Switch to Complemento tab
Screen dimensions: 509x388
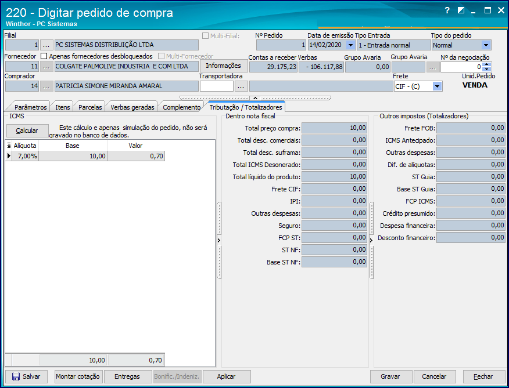click(x=181, y=107)
